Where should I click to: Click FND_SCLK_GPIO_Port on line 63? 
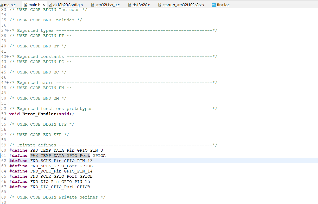pyautogui.click(x=54, y=166)
